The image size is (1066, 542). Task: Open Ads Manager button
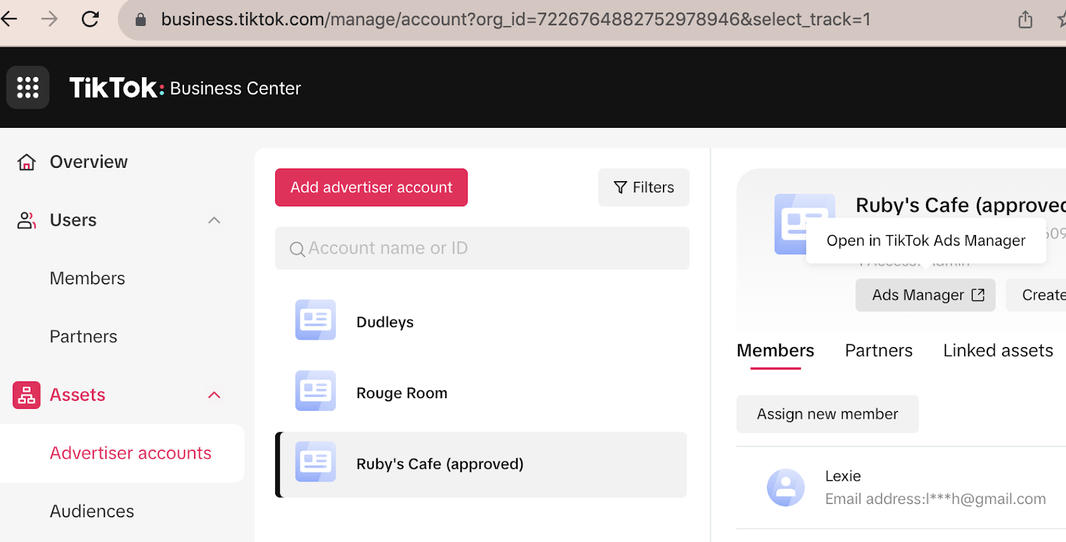coord(925,295)
